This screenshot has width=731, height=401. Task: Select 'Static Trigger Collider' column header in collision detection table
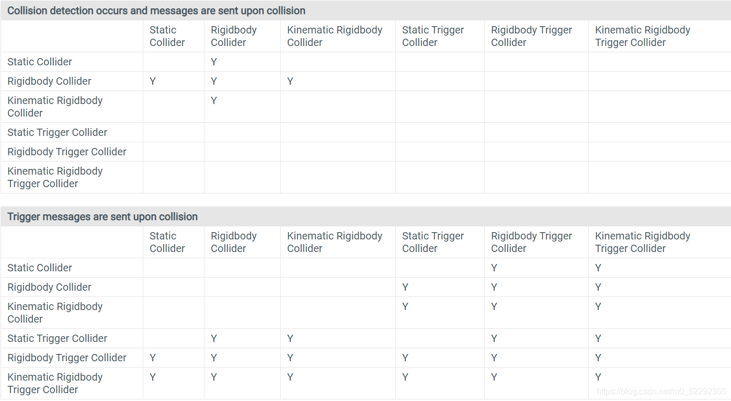point(433,36)
